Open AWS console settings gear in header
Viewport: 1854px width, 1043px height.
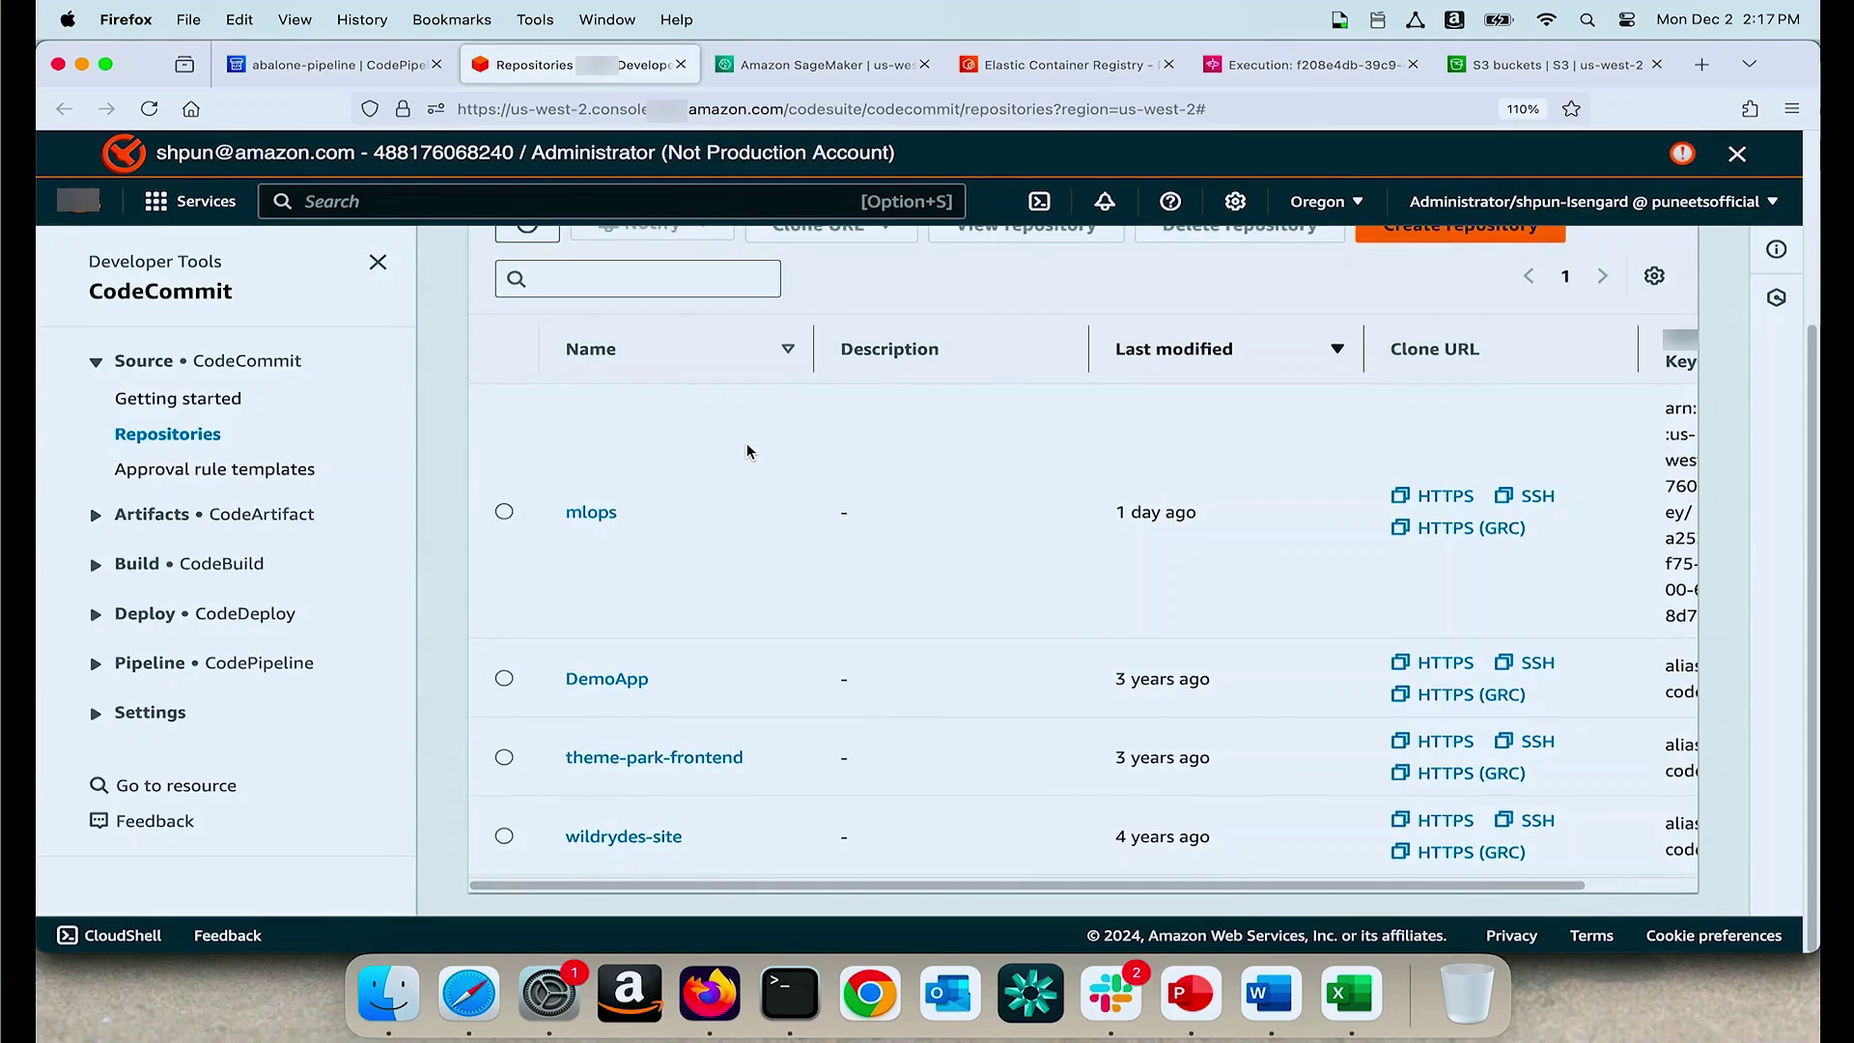click(x=1235, y=201)
